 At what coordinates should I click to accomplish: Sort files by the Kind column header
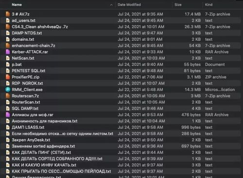208,5
